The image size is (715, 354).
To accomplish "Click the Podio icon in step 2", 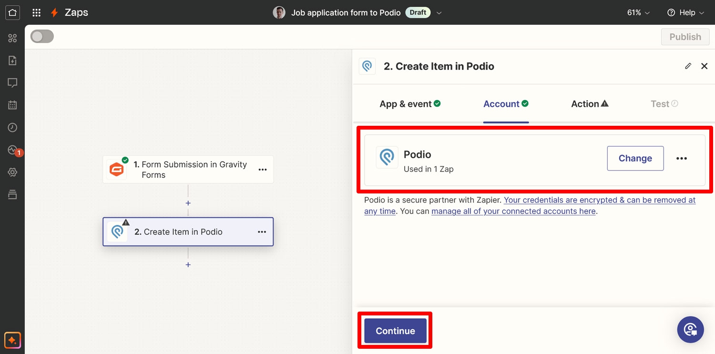I will click(x=117, y=232).
